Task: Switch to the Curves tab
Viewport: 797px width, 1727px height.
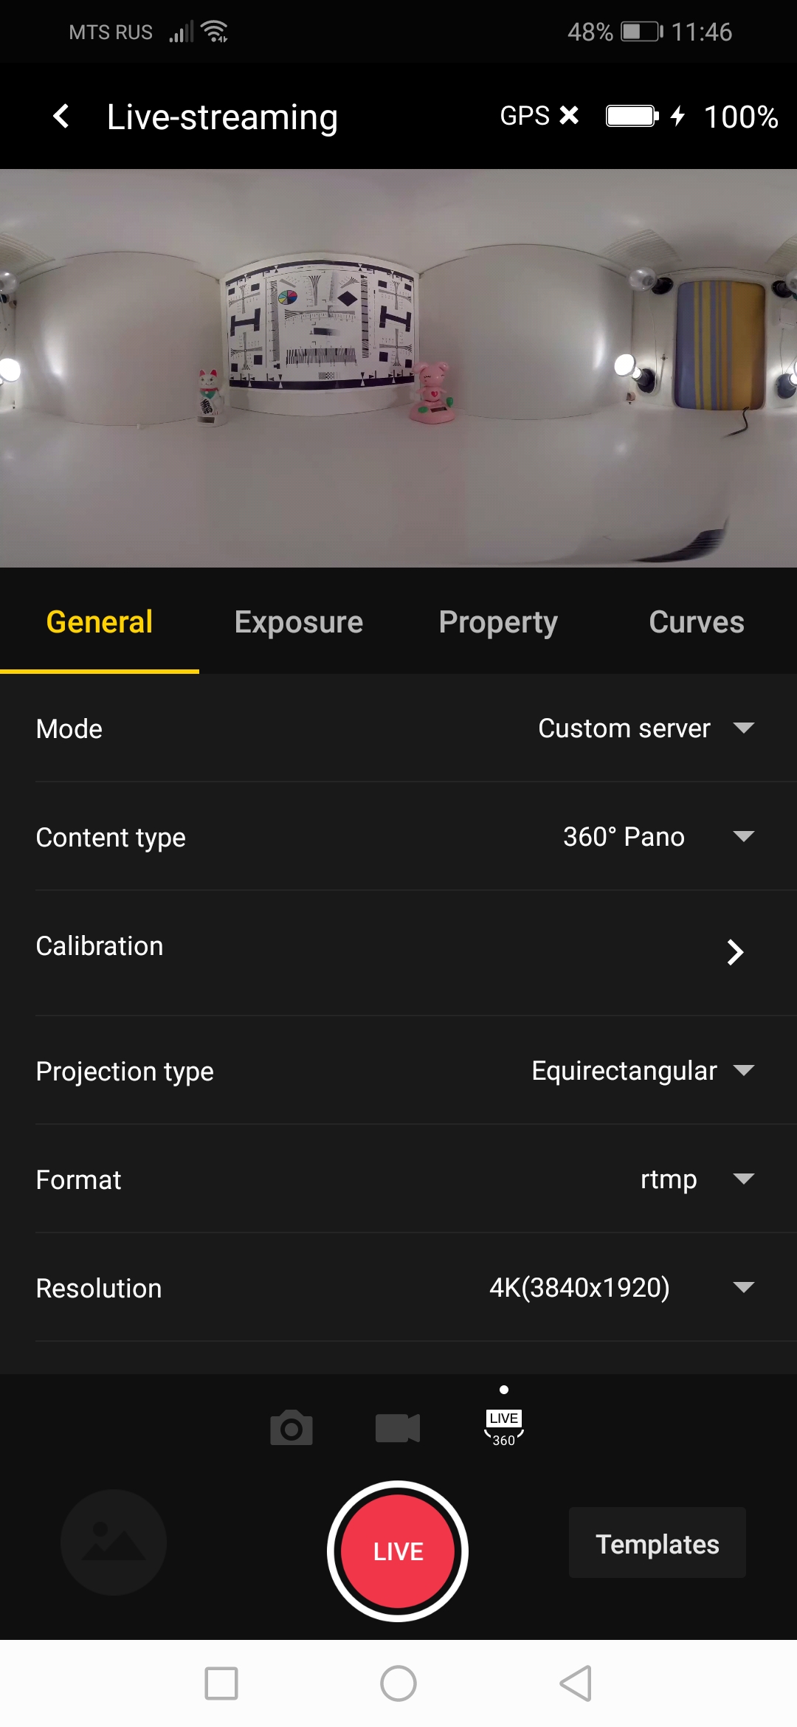Action: [696, 622]
